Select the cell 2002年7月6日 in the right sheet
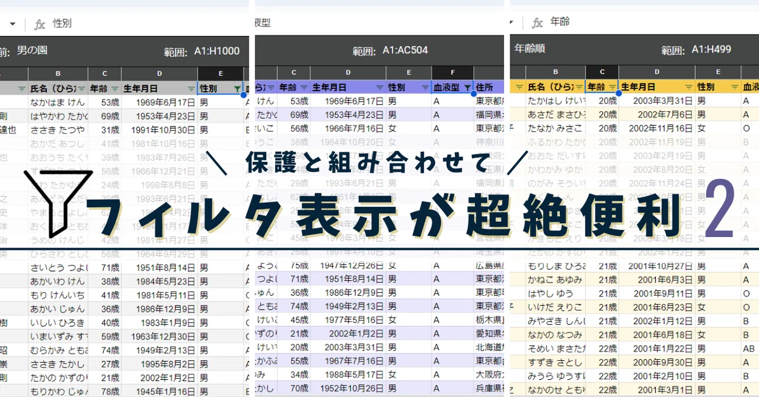Image resolution: width=759 pixels, height=397 pixels. pyautogui.click(x=657, y=114)
